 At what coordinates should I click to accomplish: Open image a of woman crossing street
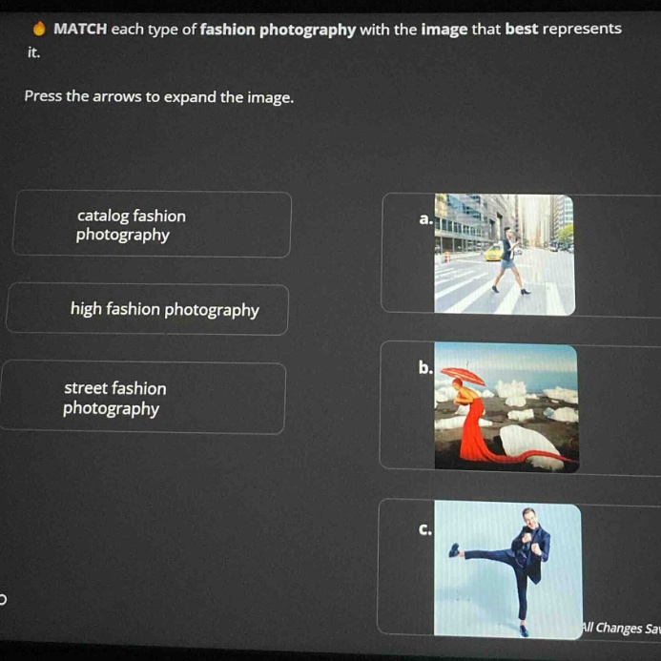[x=505, y=255]
